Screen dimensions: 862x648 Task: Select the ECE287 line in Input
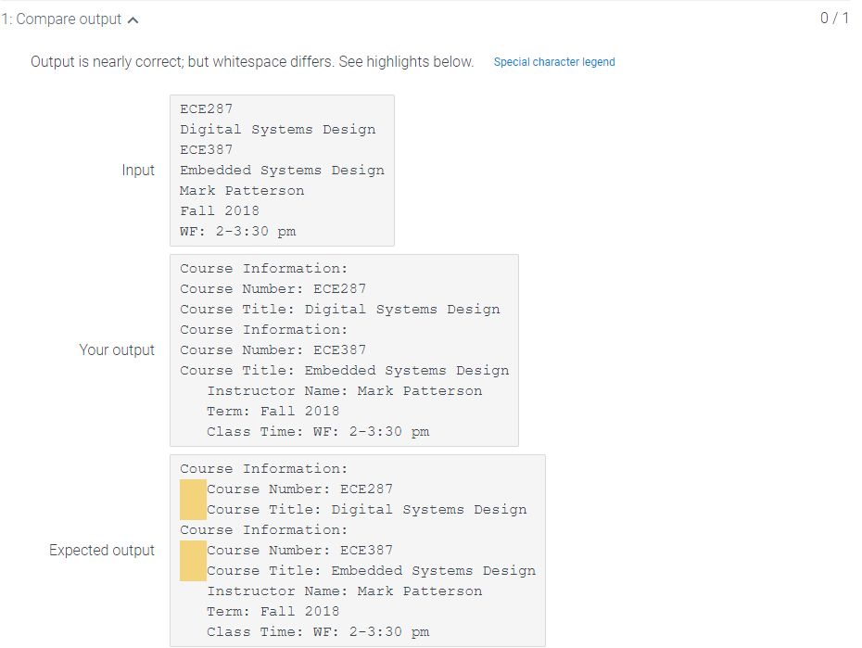[205, 108]
